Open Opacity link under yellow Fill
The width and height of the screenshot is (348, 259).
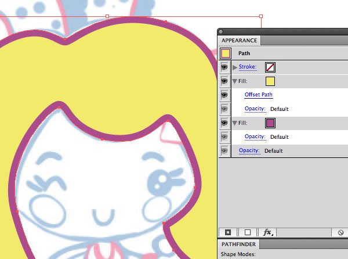[x=255, y=109]
